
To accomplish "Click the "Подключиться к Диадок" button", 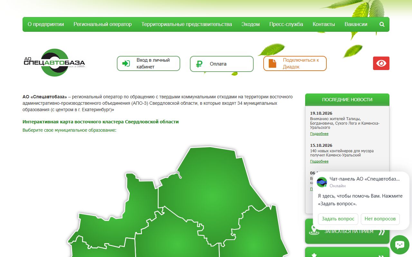I will [x=295, y=63].
